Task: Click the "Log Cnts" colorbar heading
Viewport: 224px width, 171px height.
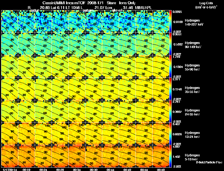Action: tap(206, 3)
